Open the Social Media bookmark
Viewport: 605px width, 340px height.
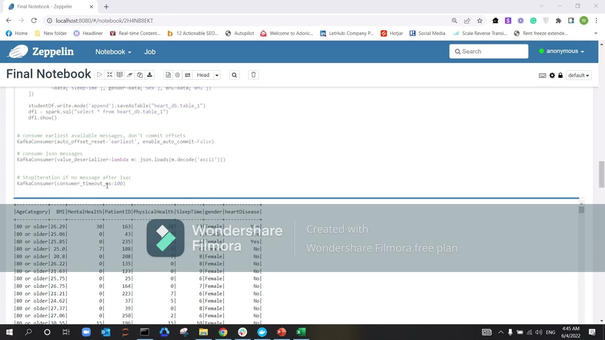click(427, 33)
